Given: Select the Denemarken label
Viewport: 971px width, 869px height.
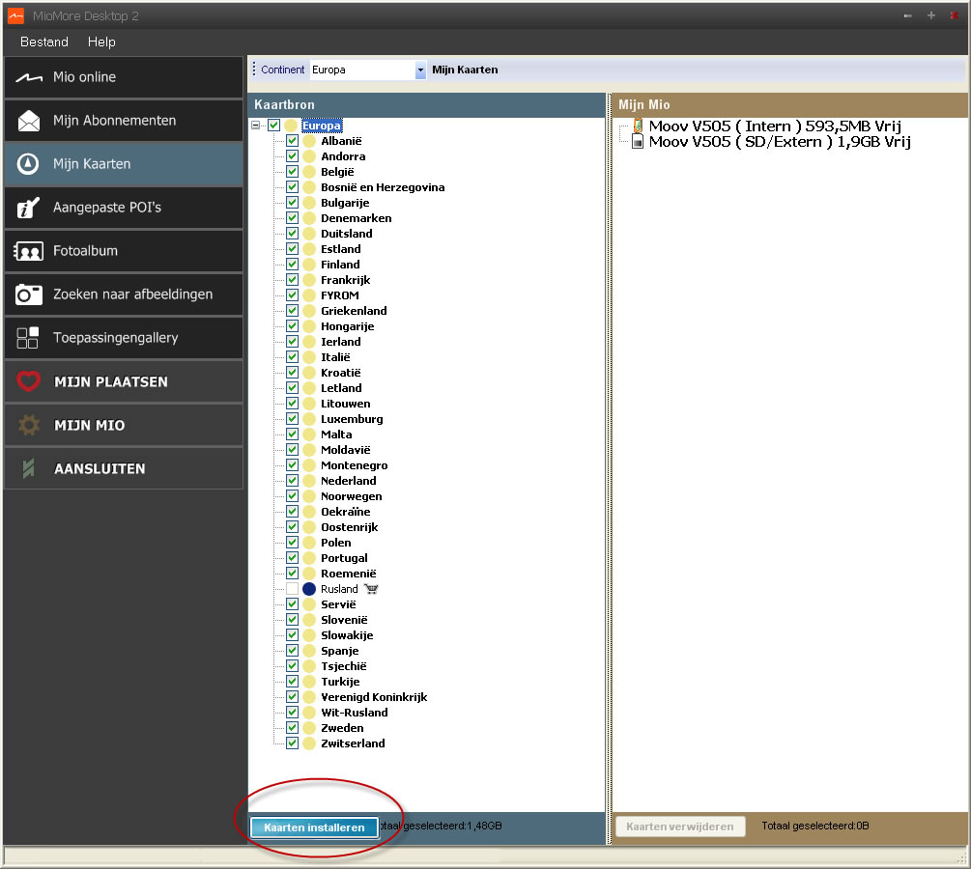Looking at the screenshot, I should pyautogui.click(x=357, y=218).
